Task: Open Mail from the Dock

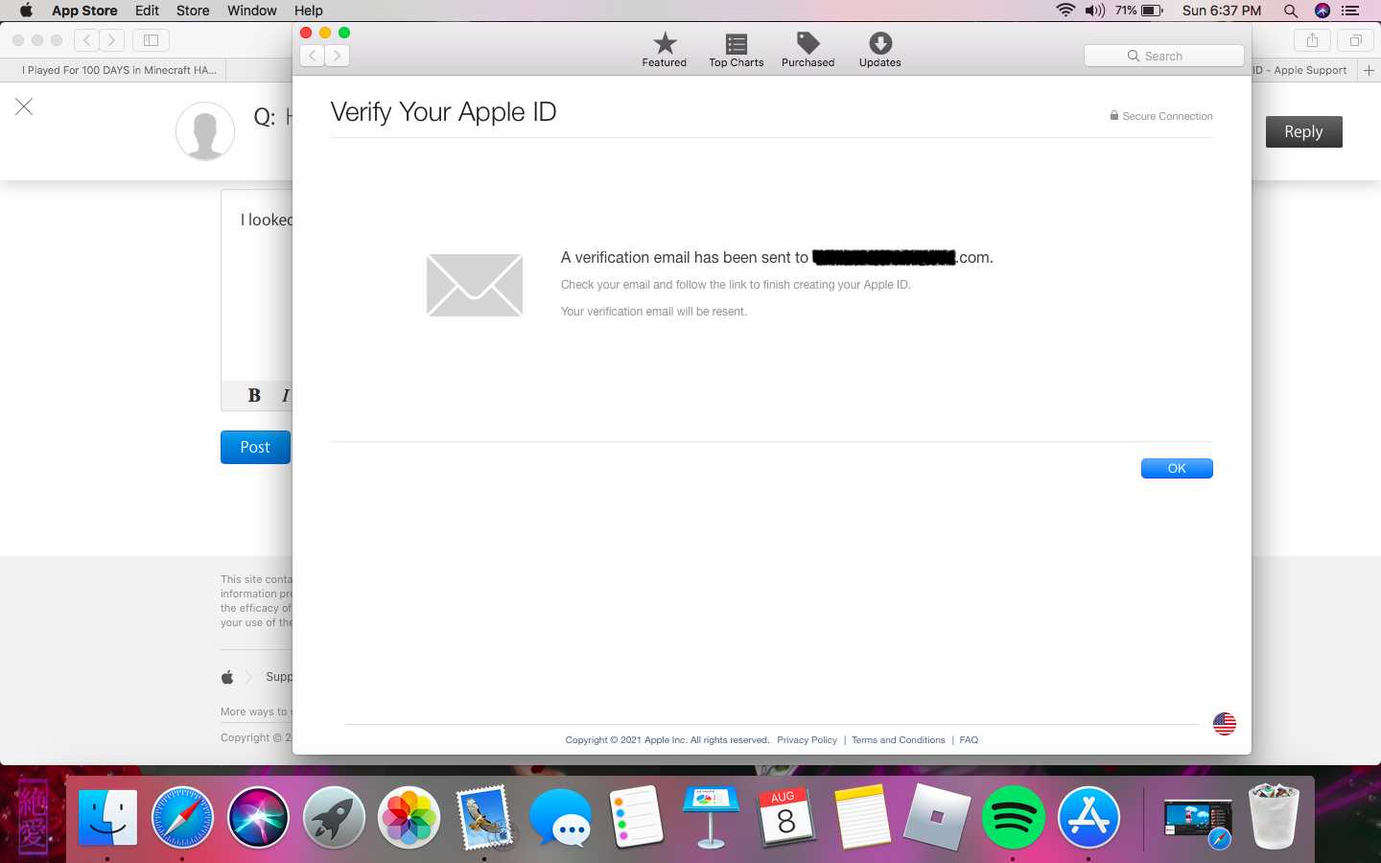Action: coord(484,818)
